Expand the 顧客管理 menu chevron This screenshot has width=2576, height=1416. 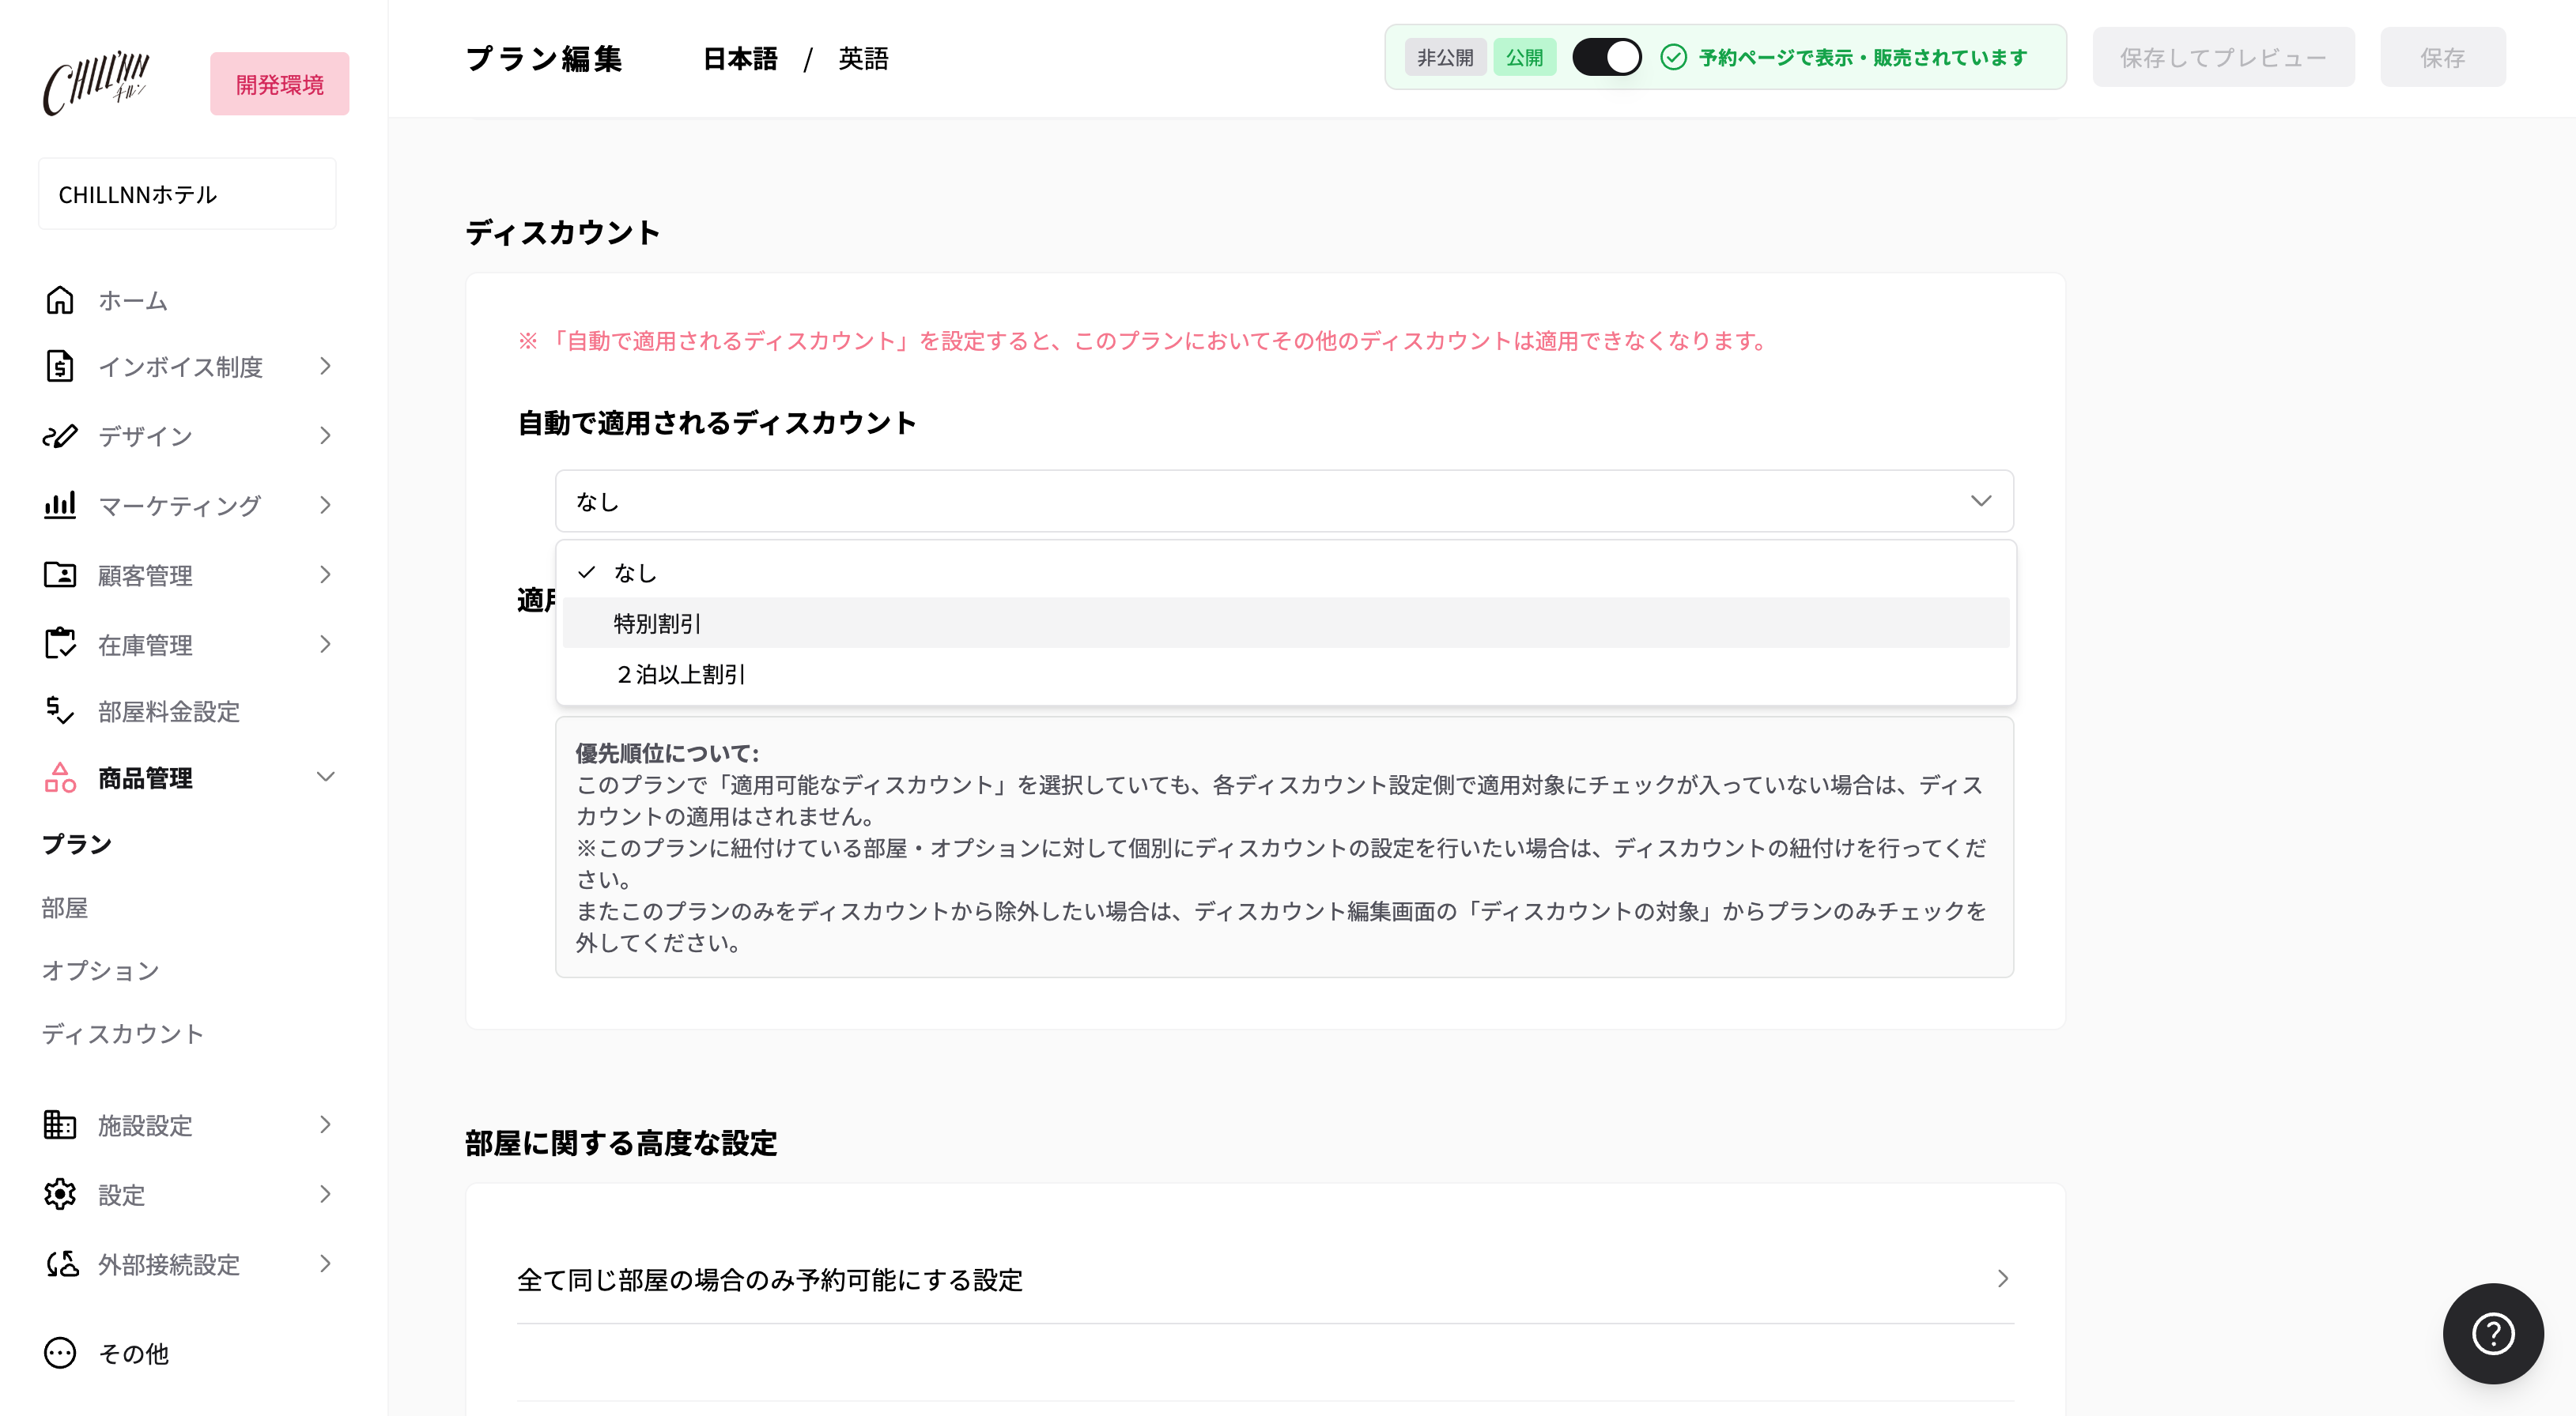325,574
